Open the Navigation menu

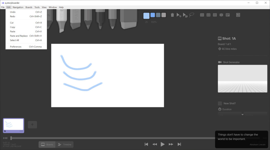point(18,7)
